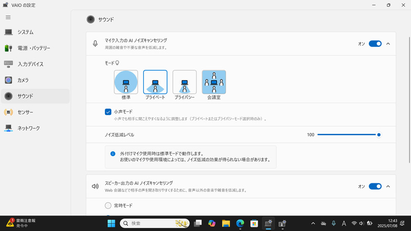Click the lightbulb hint next to モード
Screen dimensions: 411x231
coord(117,63)
